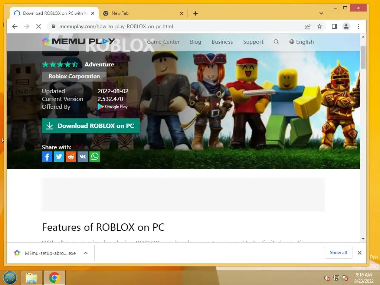380x285 pixels.
Task: Click the muted volume tray icon
Action: pos(327,278)
